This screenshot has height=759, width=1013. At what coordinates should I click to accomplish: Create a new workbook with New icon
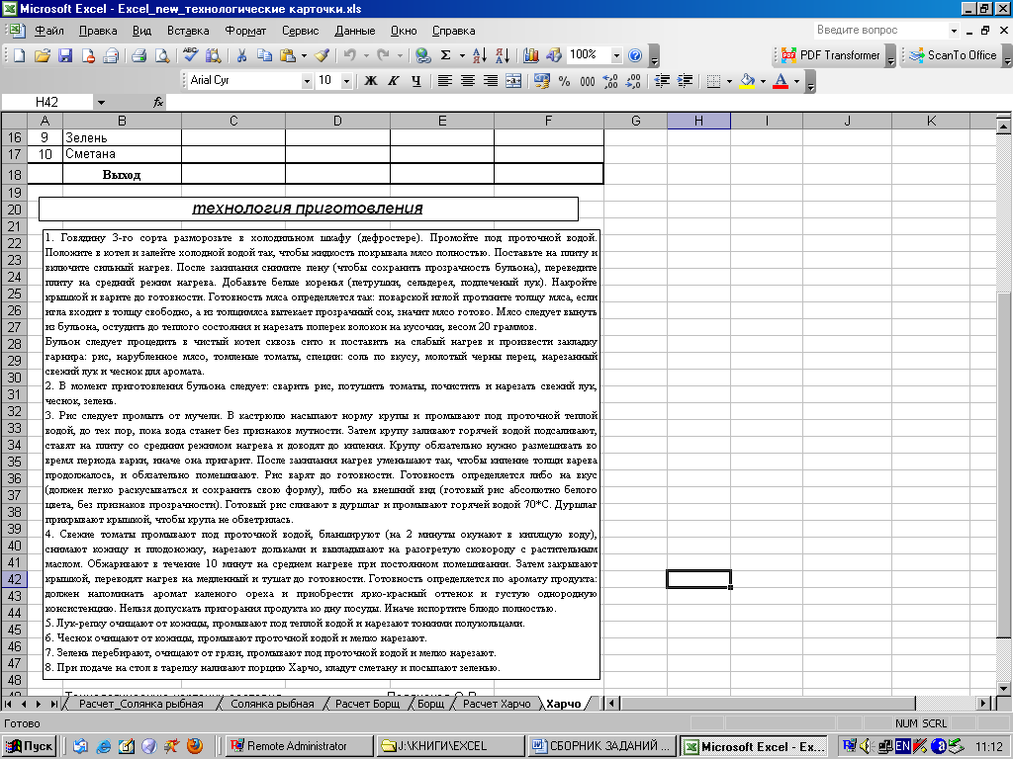[x=20, y=55]
